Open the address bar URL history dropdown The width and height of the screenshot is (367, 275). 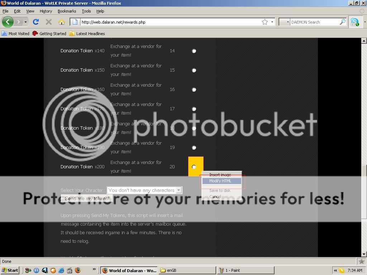pos(272,22)
